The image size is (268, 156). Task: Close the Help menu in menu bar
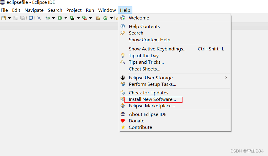(x=125, y=10)
